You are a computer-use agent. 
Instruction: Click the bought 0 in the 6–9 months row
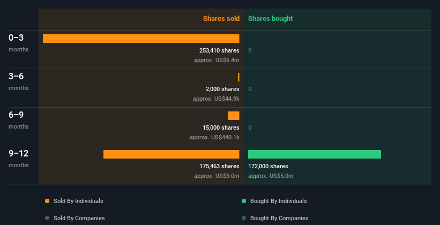click(250, 127)
